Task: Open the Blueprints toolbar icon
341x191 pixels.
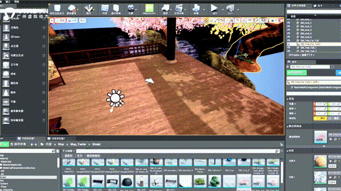Action: pos(166,10)
